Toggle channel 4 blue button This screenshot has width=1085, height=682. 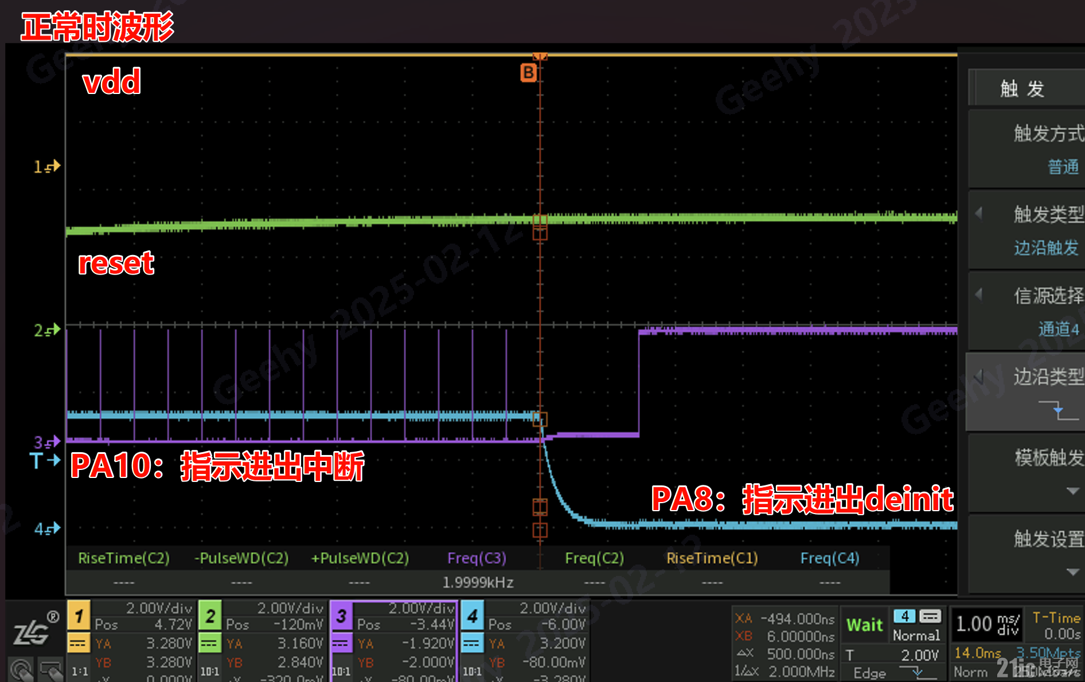coord(473,616)
